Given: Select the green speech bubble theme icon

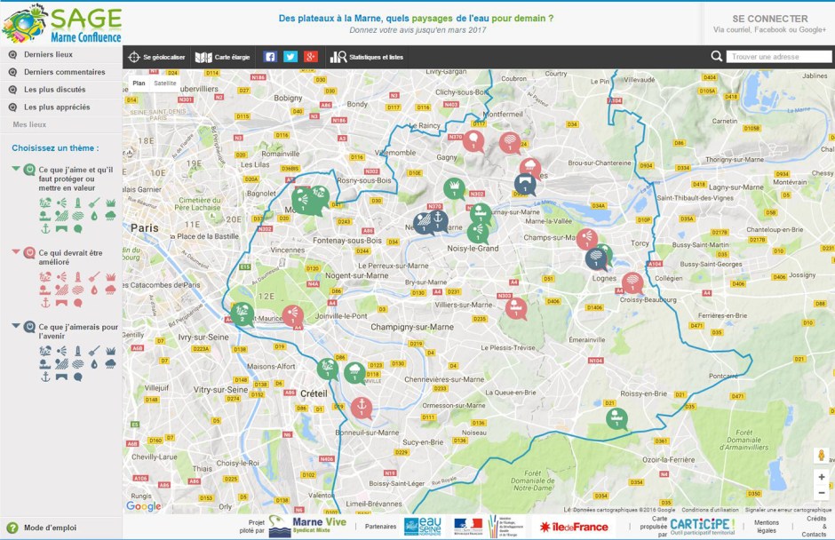Looking at the screenshot, I should (78, 228).
